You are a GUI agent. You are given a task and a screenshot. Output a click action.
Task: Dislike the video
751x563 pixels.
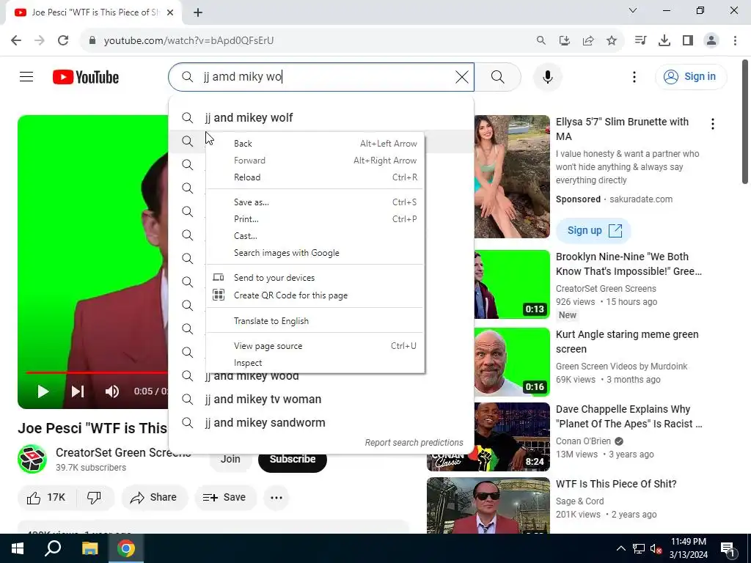point(94,498)
